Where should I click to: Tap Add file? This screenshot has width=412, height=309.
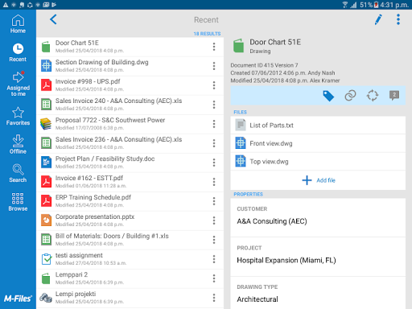click(x=318, y=180)
